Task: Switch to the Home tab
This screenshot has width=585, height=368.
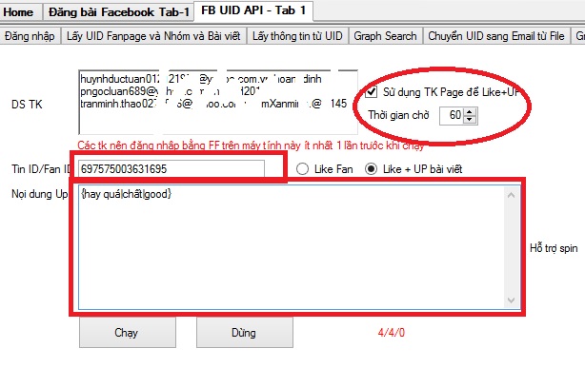Action: (18, 12)
